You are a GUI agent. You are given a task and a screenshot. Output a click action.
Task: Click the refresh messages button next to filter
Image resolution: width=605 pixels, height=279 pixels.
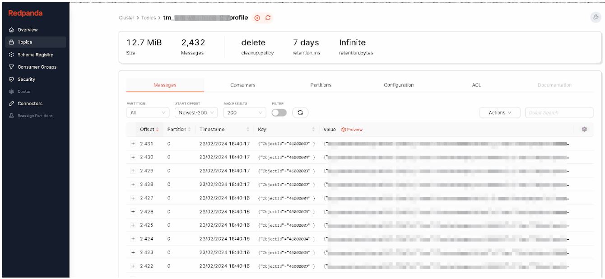pos(300,112)
